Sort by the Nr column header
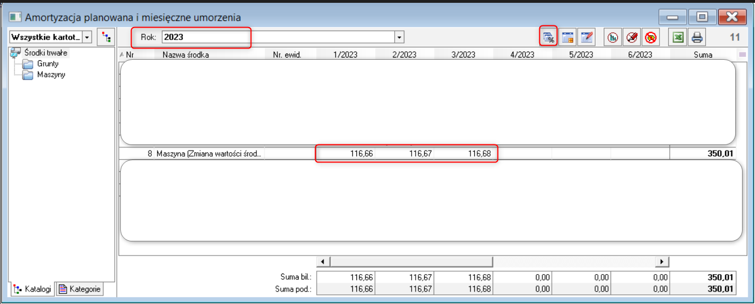The height and width of the screenshot is (304, 755). click(x=136, y=55)
